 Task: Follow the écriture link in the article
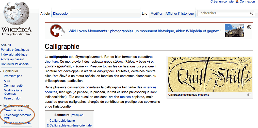coord(53,62)
